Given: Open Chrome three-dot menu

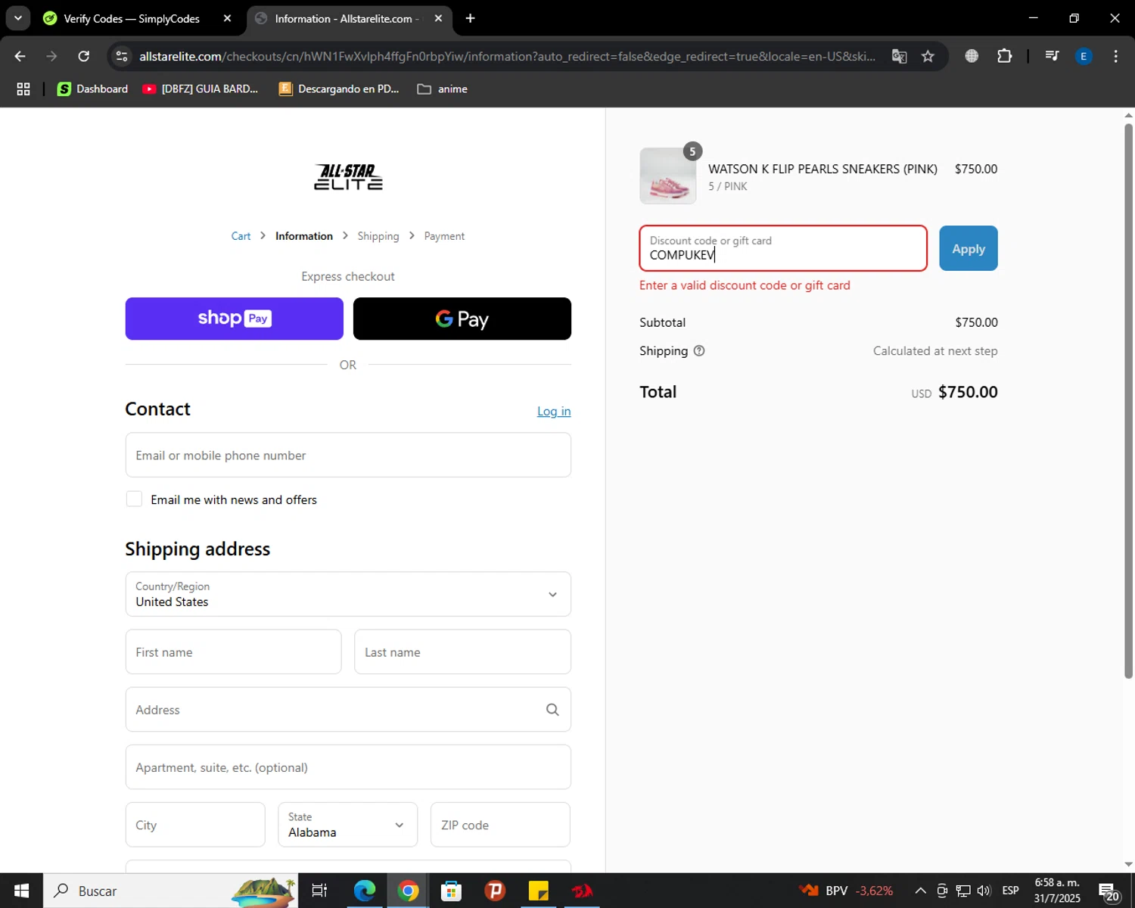Looking at the screenshot, I should [x=1115, y=56].
